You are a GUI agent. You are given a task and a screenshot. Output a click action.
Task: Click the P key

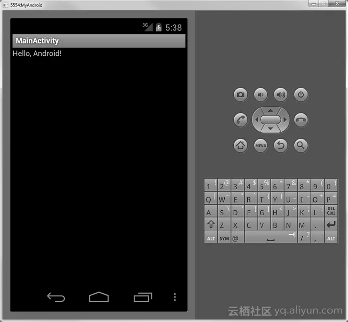331,198
